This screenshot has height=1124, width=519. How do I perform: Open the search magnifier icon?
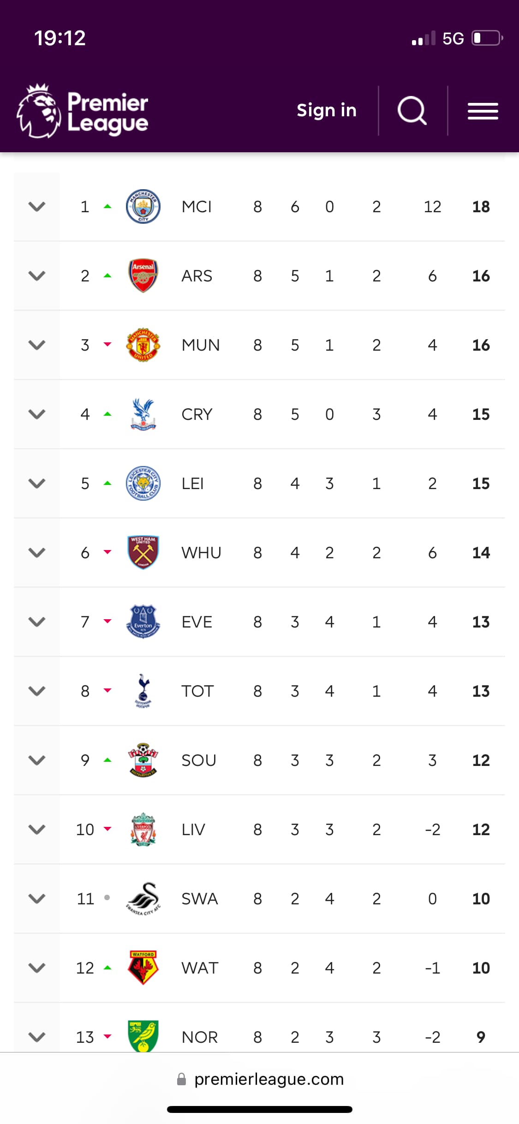412,111
